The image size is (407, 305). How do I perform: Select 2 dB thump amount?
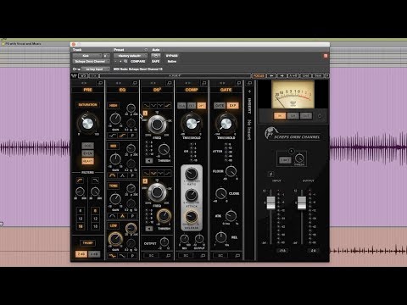81,254
